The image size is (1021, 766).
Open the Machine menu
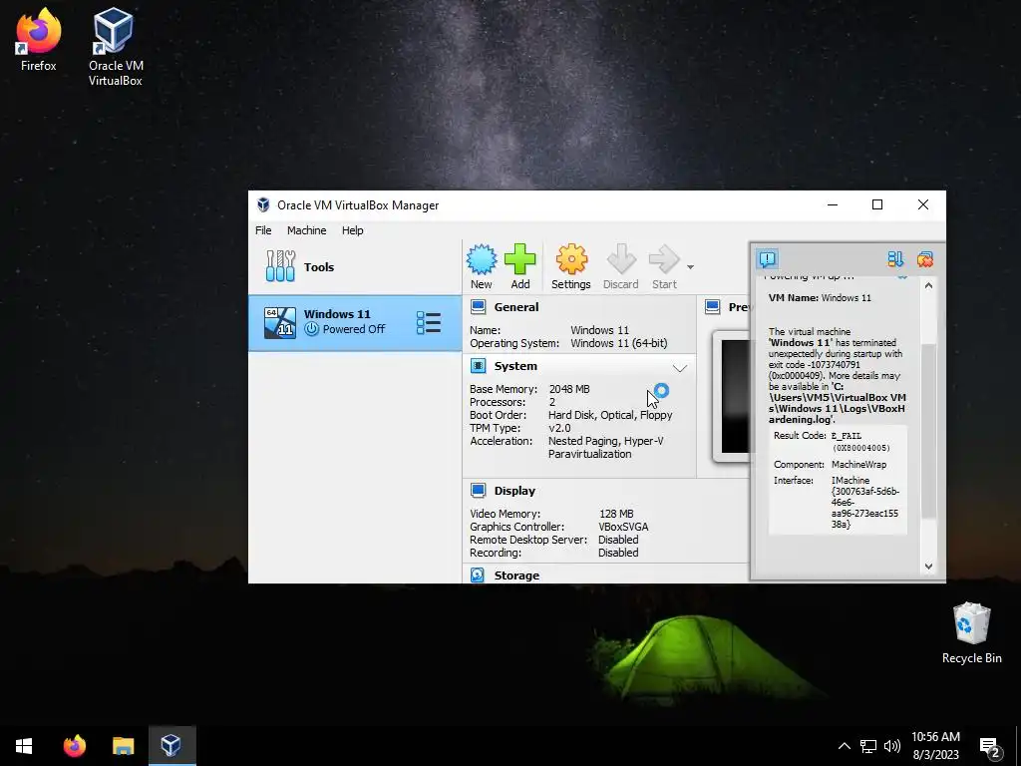tap(307, 230)
